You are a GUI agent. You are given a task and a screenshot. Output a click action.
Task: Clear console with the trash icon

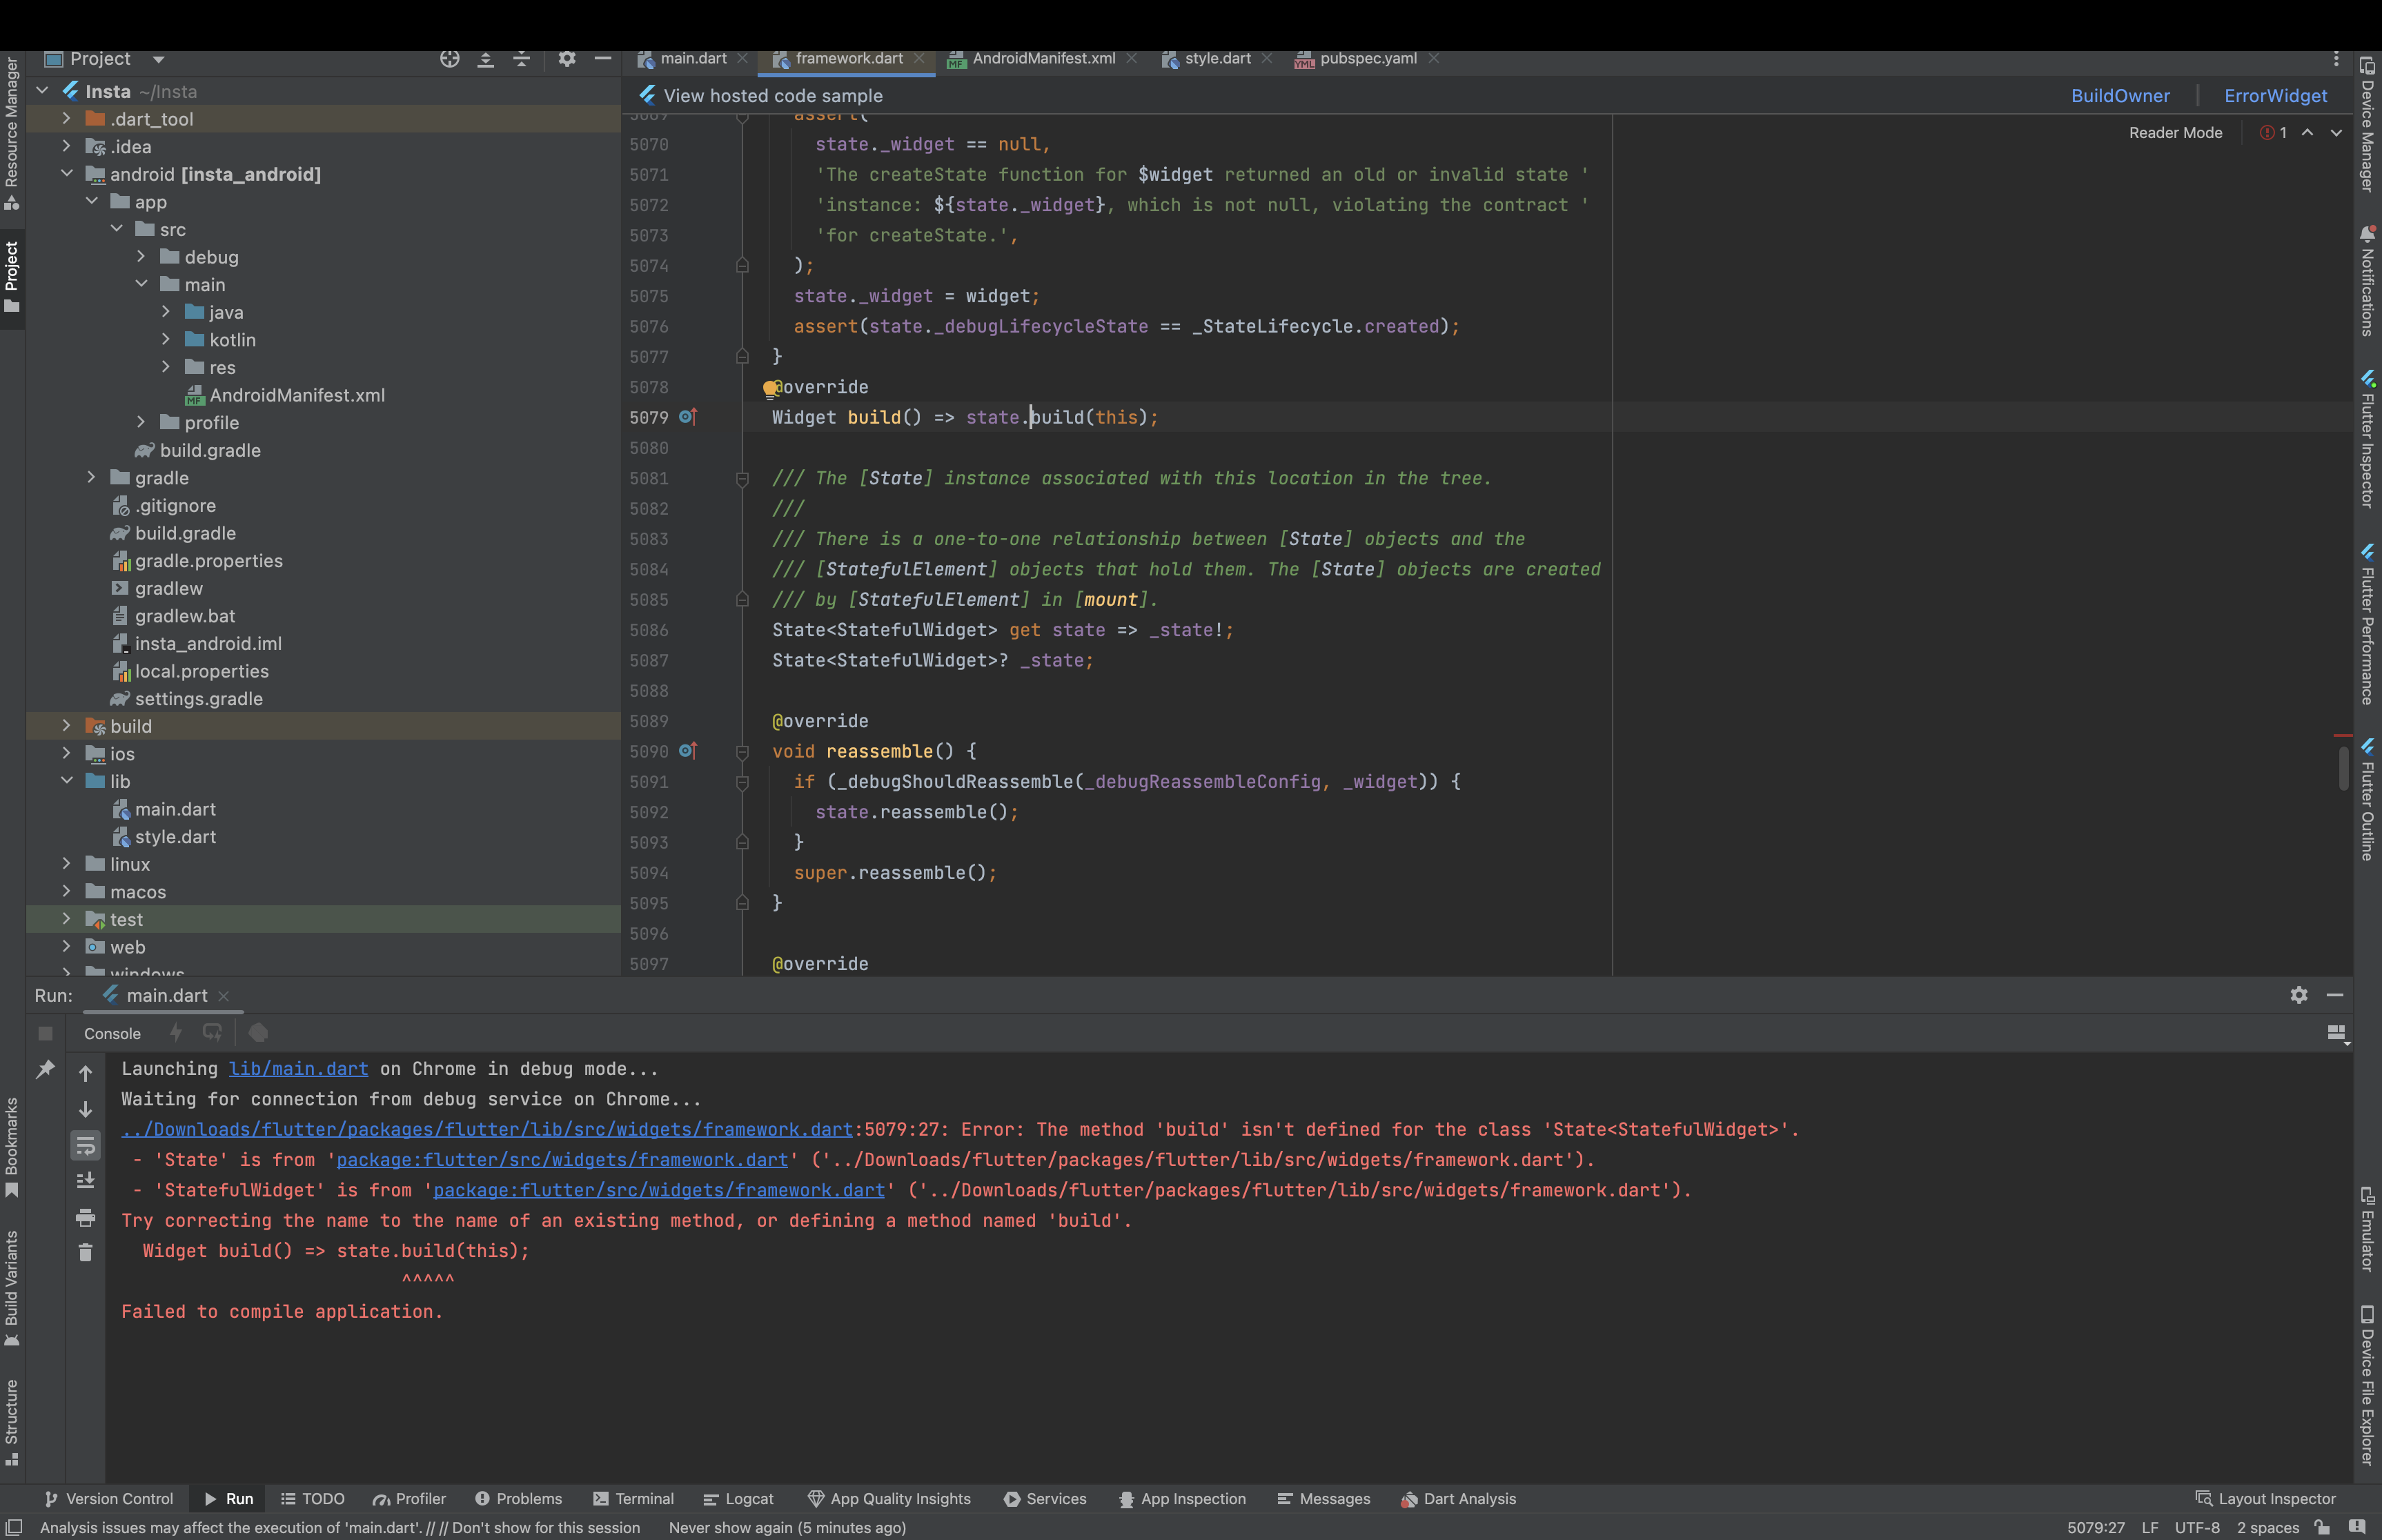click(86, 1252)
